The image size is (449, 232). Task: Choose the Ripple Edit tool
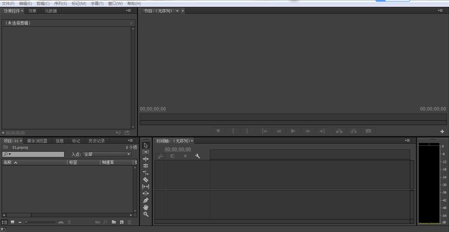pyautogui.click(x=146, y=159)
